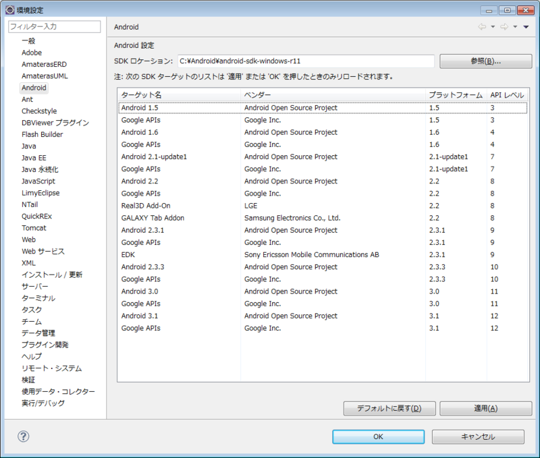
Task: Open データ管理 preferences
Action: click(38, 333)
